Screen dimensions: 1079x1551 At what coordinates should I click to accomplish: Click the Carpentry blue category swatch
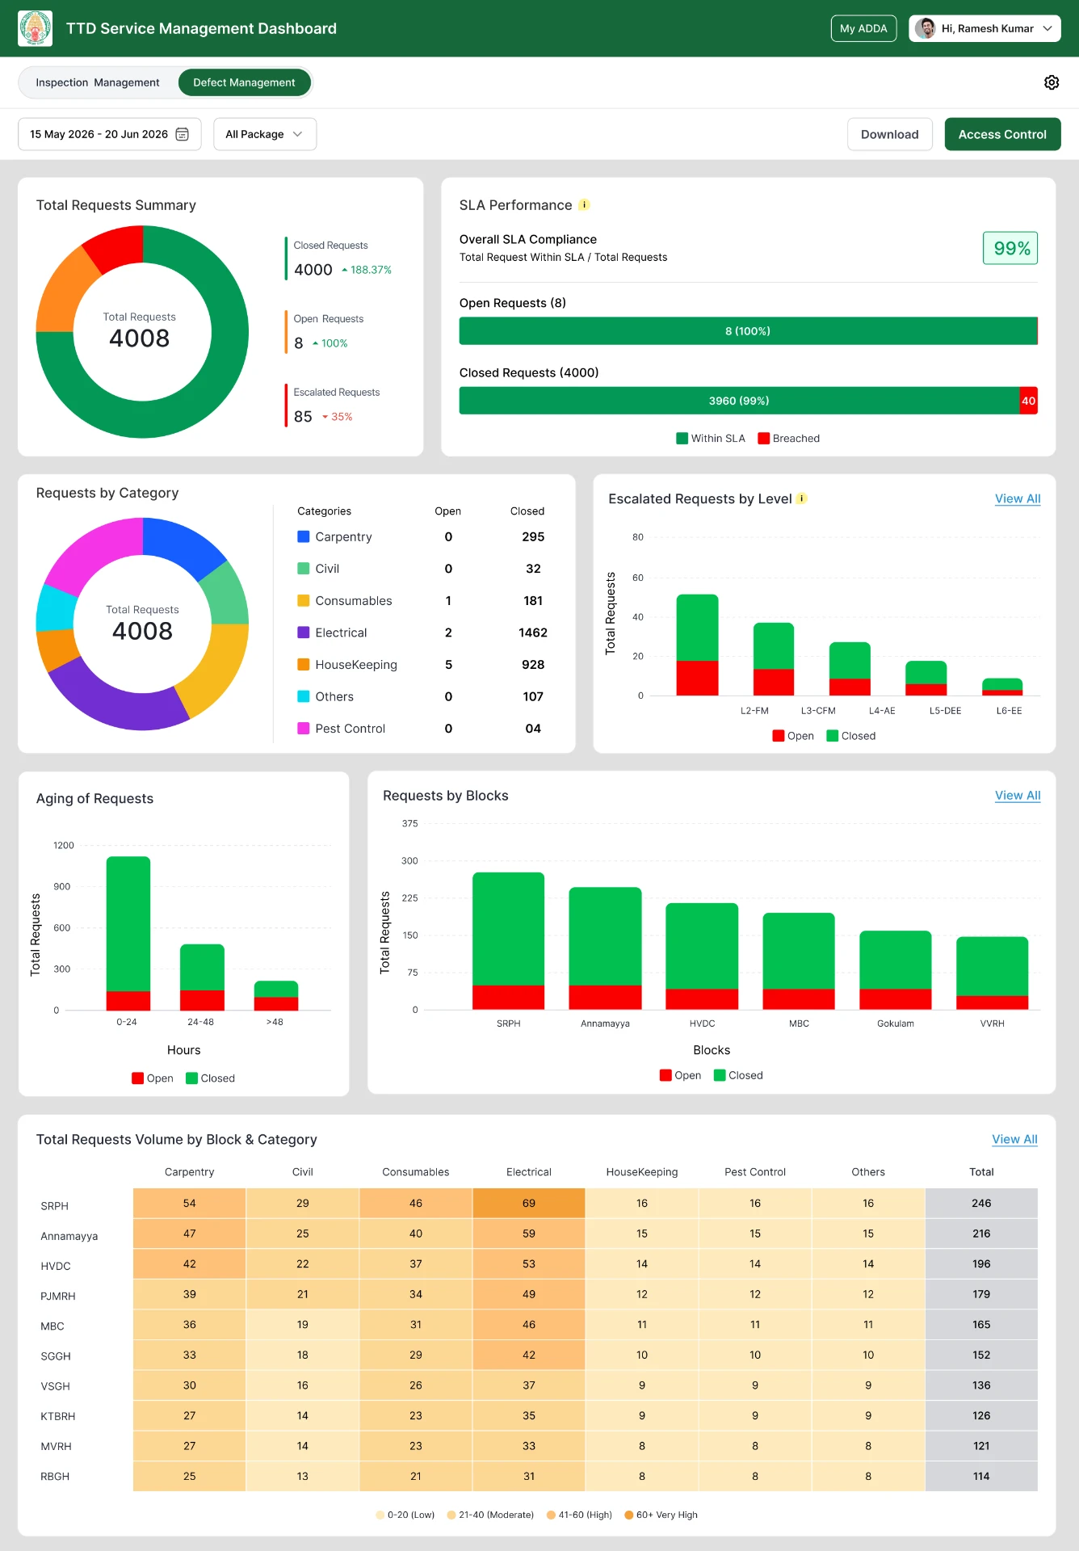[x=304, y=536]
